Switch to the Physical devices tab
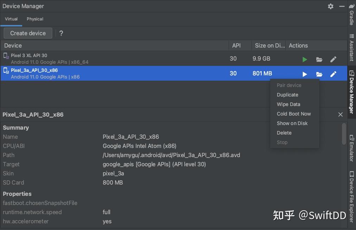This screenshot has width=356, height=230. [x=35, y=19]
